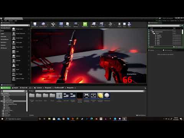Open the Filters dropdown in Content Browser
The image size is (184, 138).
[x=32, y=91]
